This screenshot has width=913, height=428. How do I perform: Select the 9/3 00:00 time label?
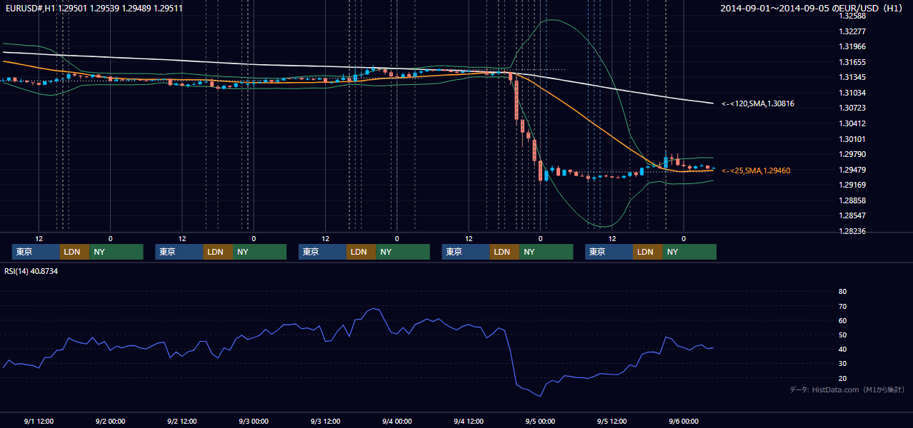(x=254, y=422)
